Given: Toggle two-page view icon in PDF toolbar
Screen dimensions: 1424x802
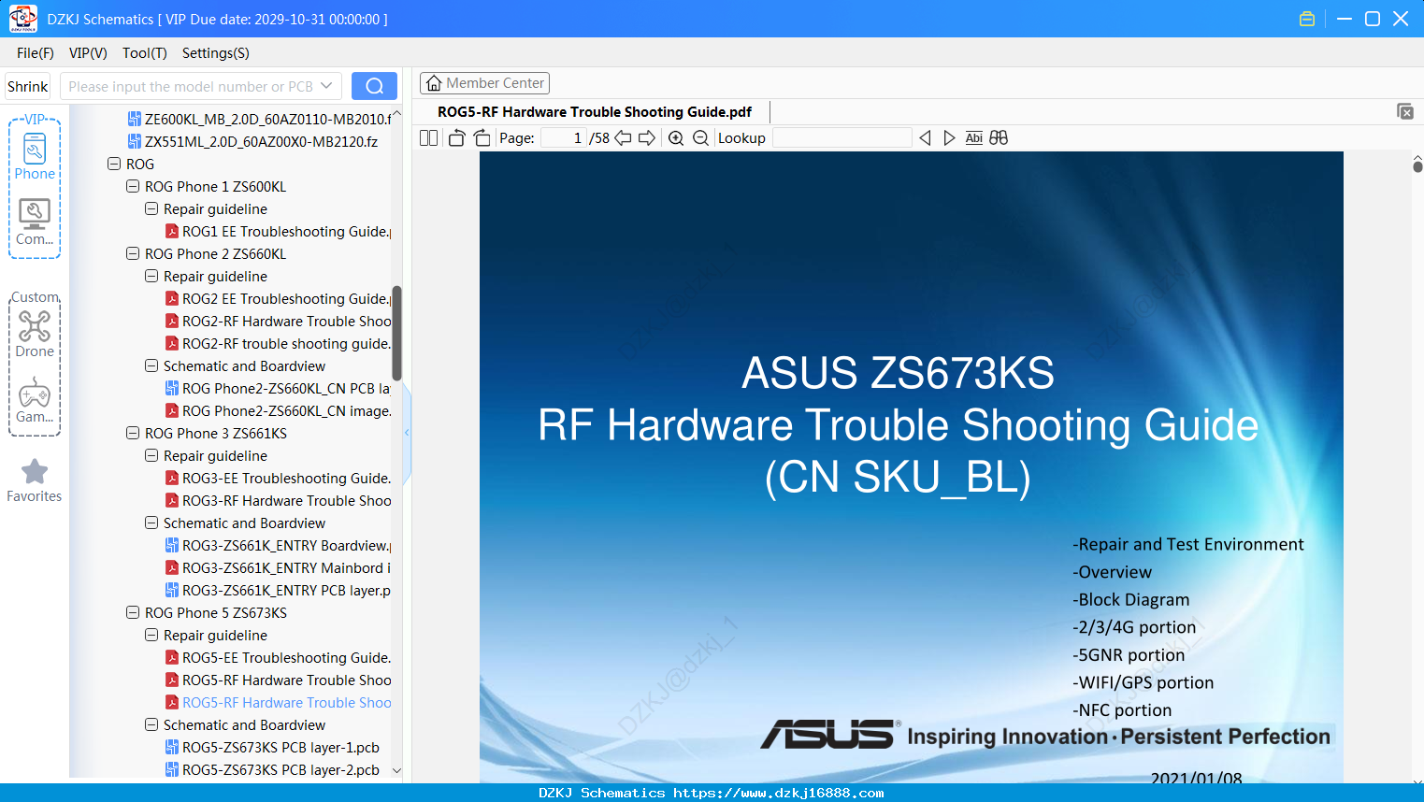Looking at the screenshot, I should coord(429,138).
